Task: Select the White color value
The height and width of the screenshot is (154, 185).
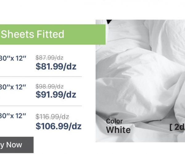Action: 118,130
